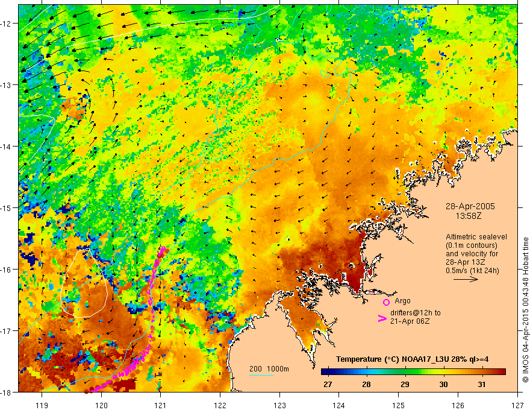Click longitude axis label 123

279,405
